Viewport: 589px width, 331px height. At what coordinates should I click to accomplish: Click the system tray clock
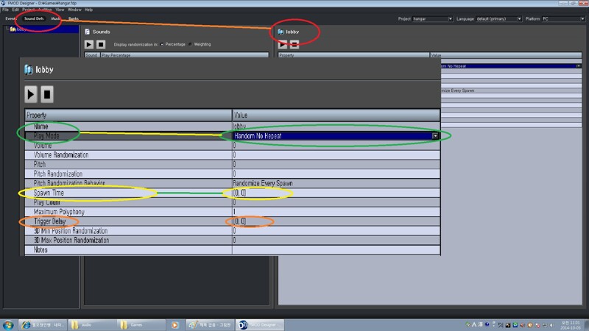(x=571, y=325)
